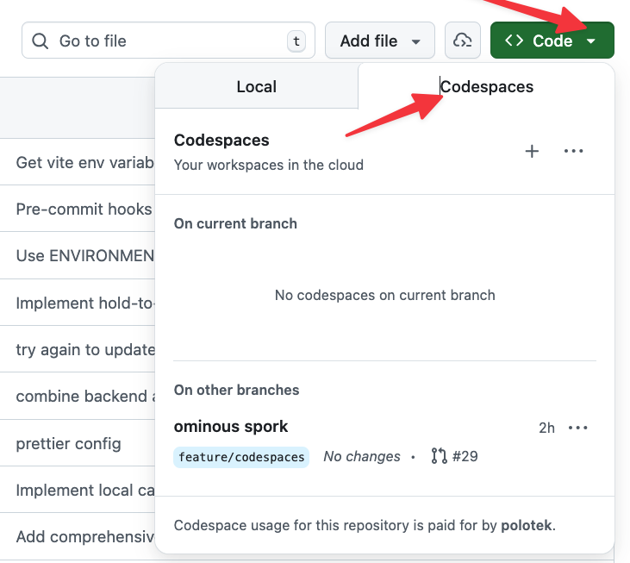Image resolution: width=630 pixels, height=563 pixels.
Task: Open ominous spork codespace options ellipsis
Action: coord(578,428)
